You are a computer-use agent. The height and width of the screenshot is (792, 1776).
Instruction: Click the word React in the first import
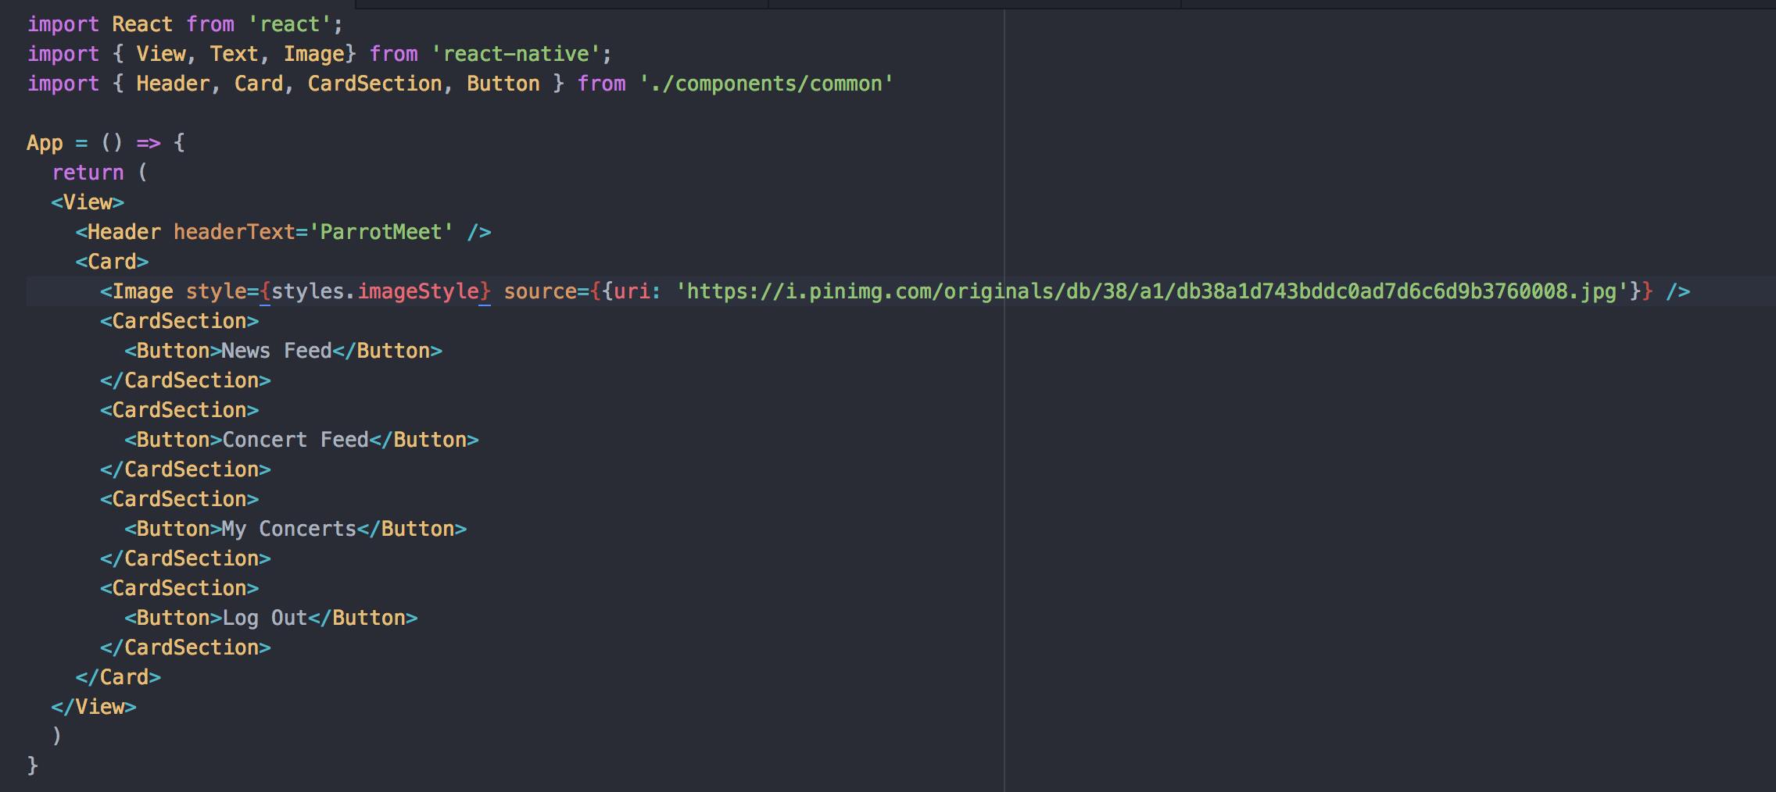click(x=143, y=23)
